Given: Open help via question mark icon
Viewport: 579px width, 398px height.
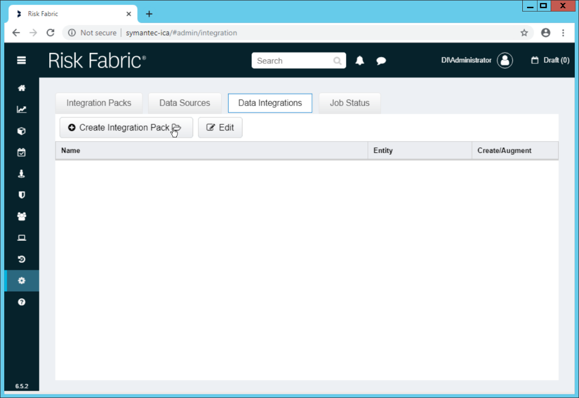Looking at the screenshot, I should click(x=22, y=302).
